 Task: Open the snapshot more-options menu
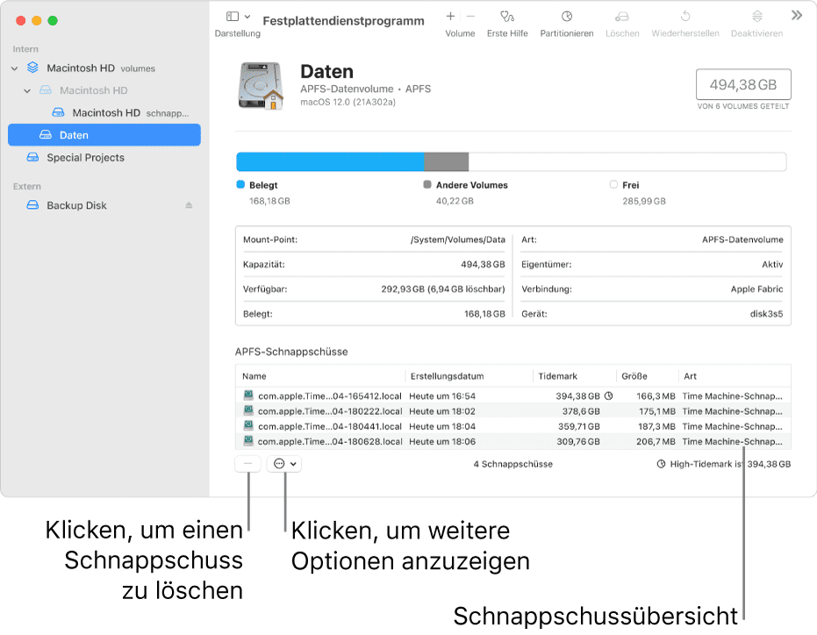click(x=284, y=464)
